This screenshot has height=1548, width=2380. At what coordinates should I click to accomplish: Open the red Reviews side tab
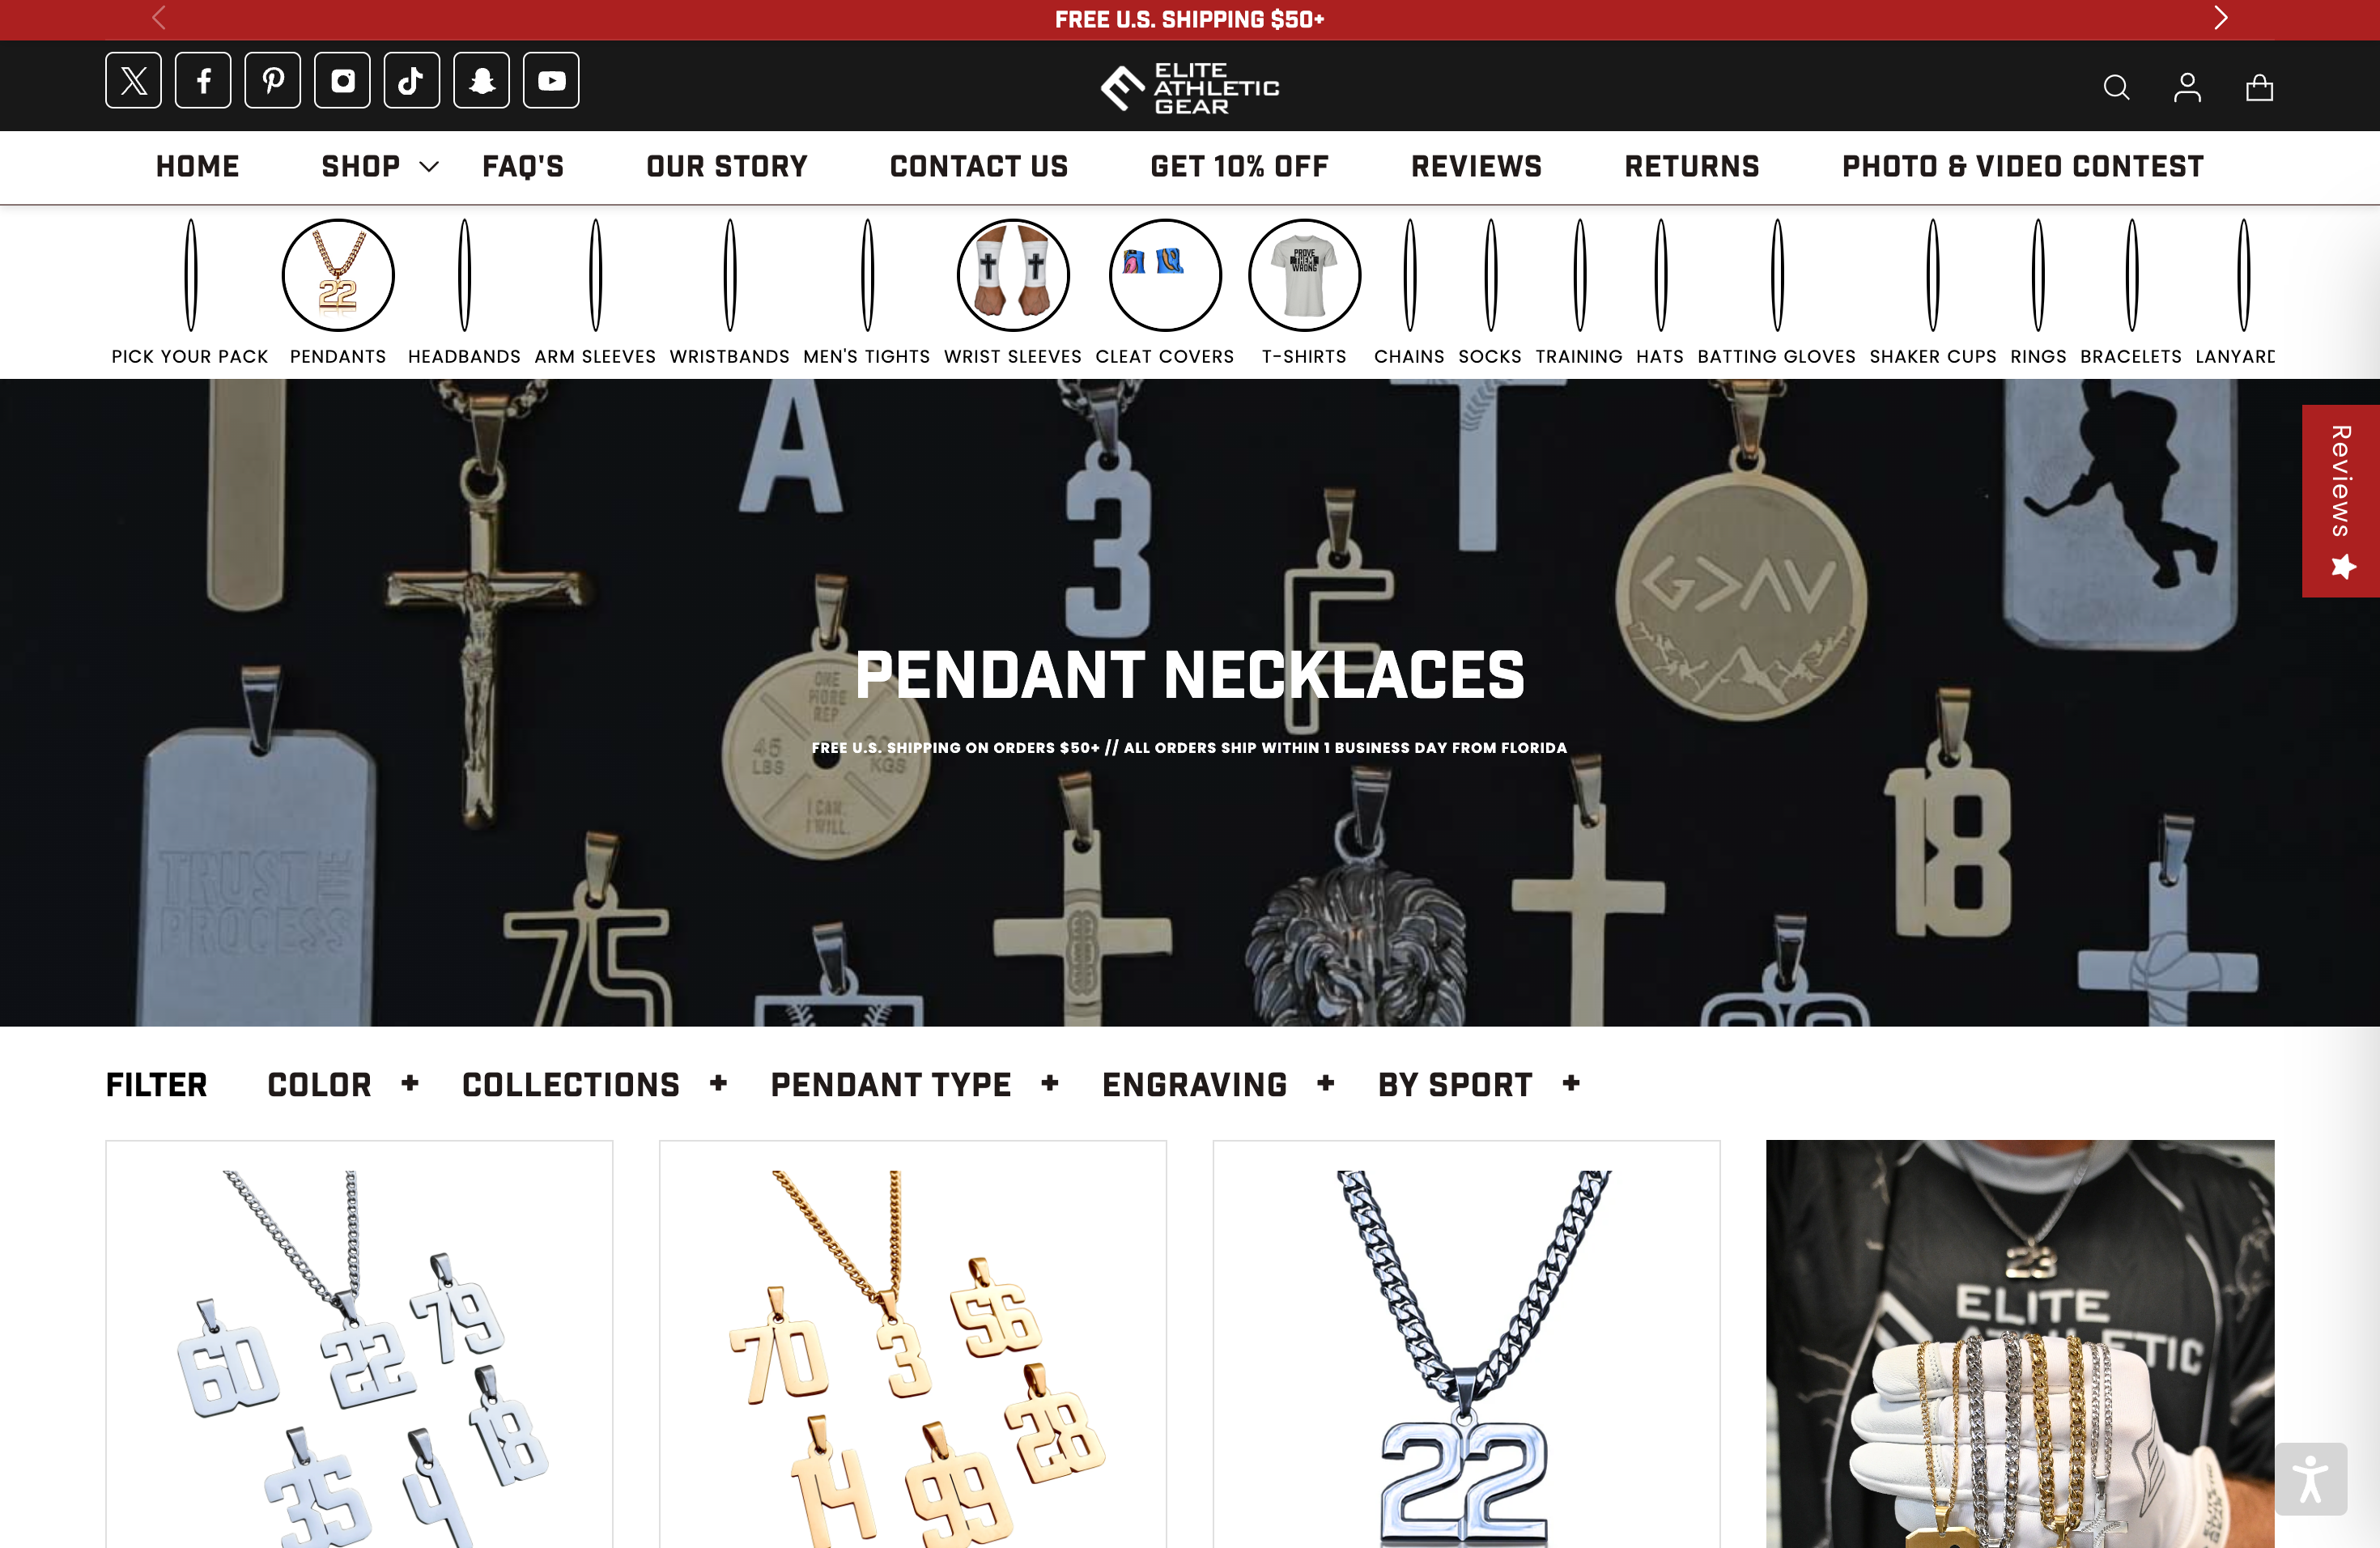pos(2341,501)
